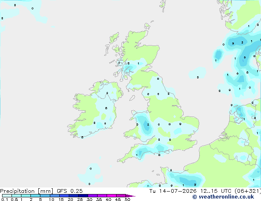261x201 pixels.
Task: Pick the 5–10 mm legend swatch
Action: (45, 196)
